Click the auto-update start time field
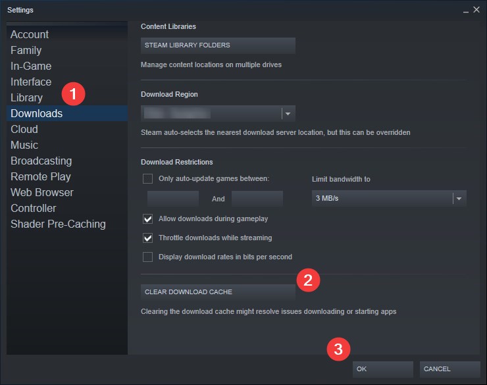The width and height of the screenshot is (487, 385). pyautogui.click(x=173, y=199)
